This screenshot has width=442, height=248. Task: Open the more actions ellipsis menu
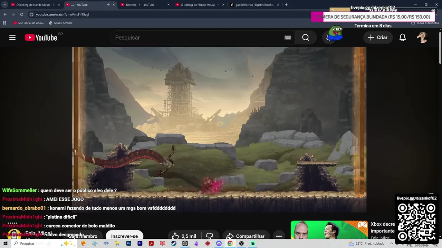coord(279,236)
